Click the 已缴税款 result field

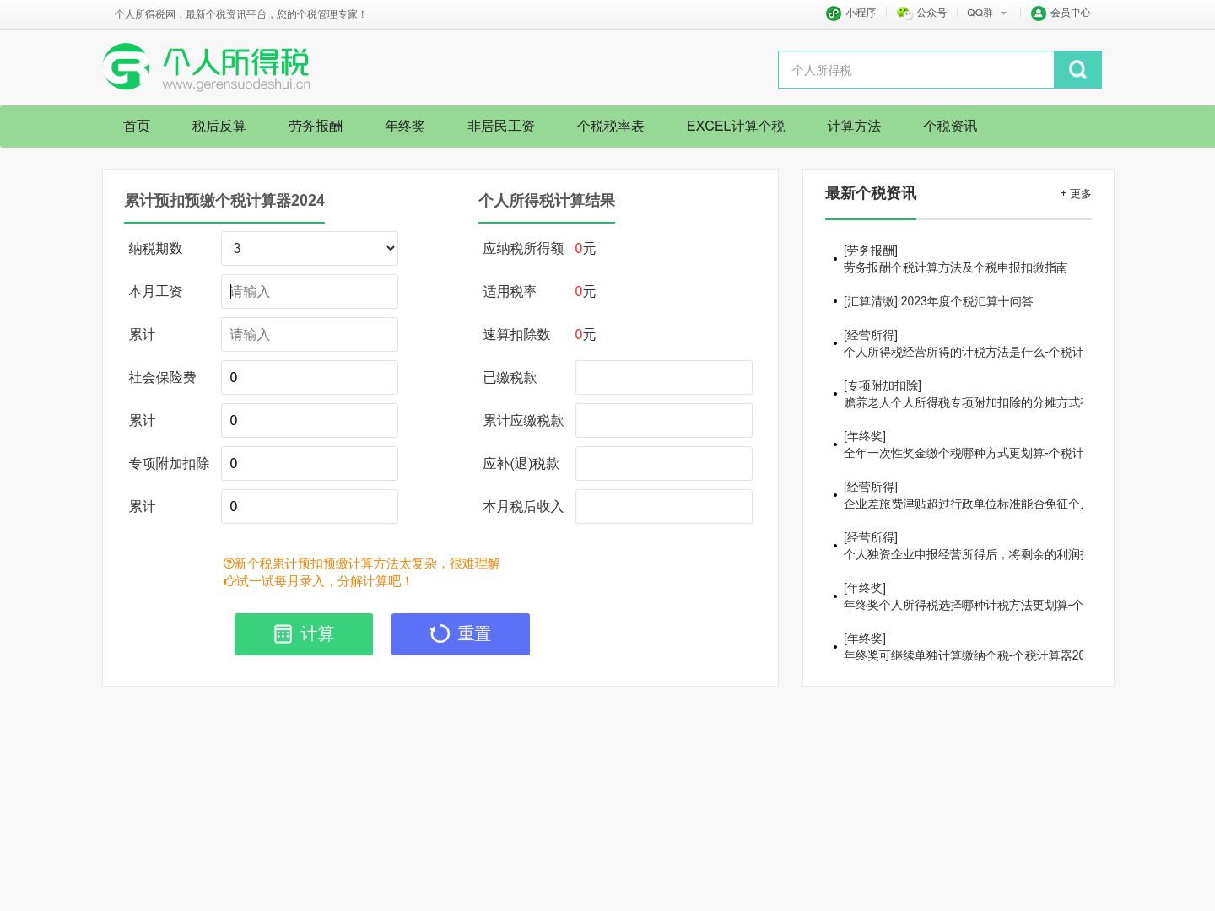point(664,378)
